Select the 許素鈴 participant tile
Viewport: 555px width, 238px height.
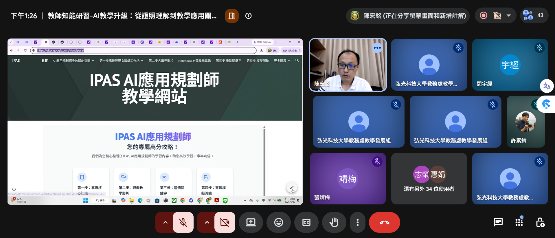[x=526, y=122]
